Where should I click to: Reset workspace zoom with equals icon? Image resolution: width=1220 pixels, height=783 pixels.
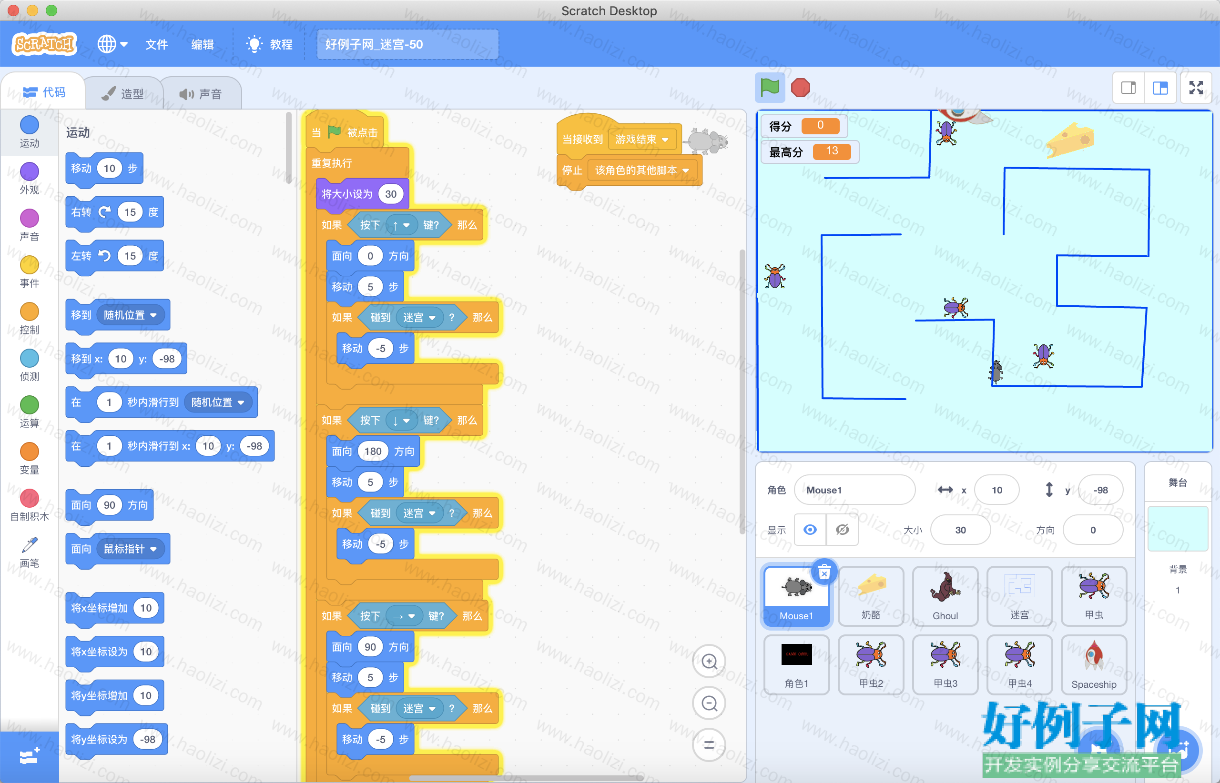(709, 745)
